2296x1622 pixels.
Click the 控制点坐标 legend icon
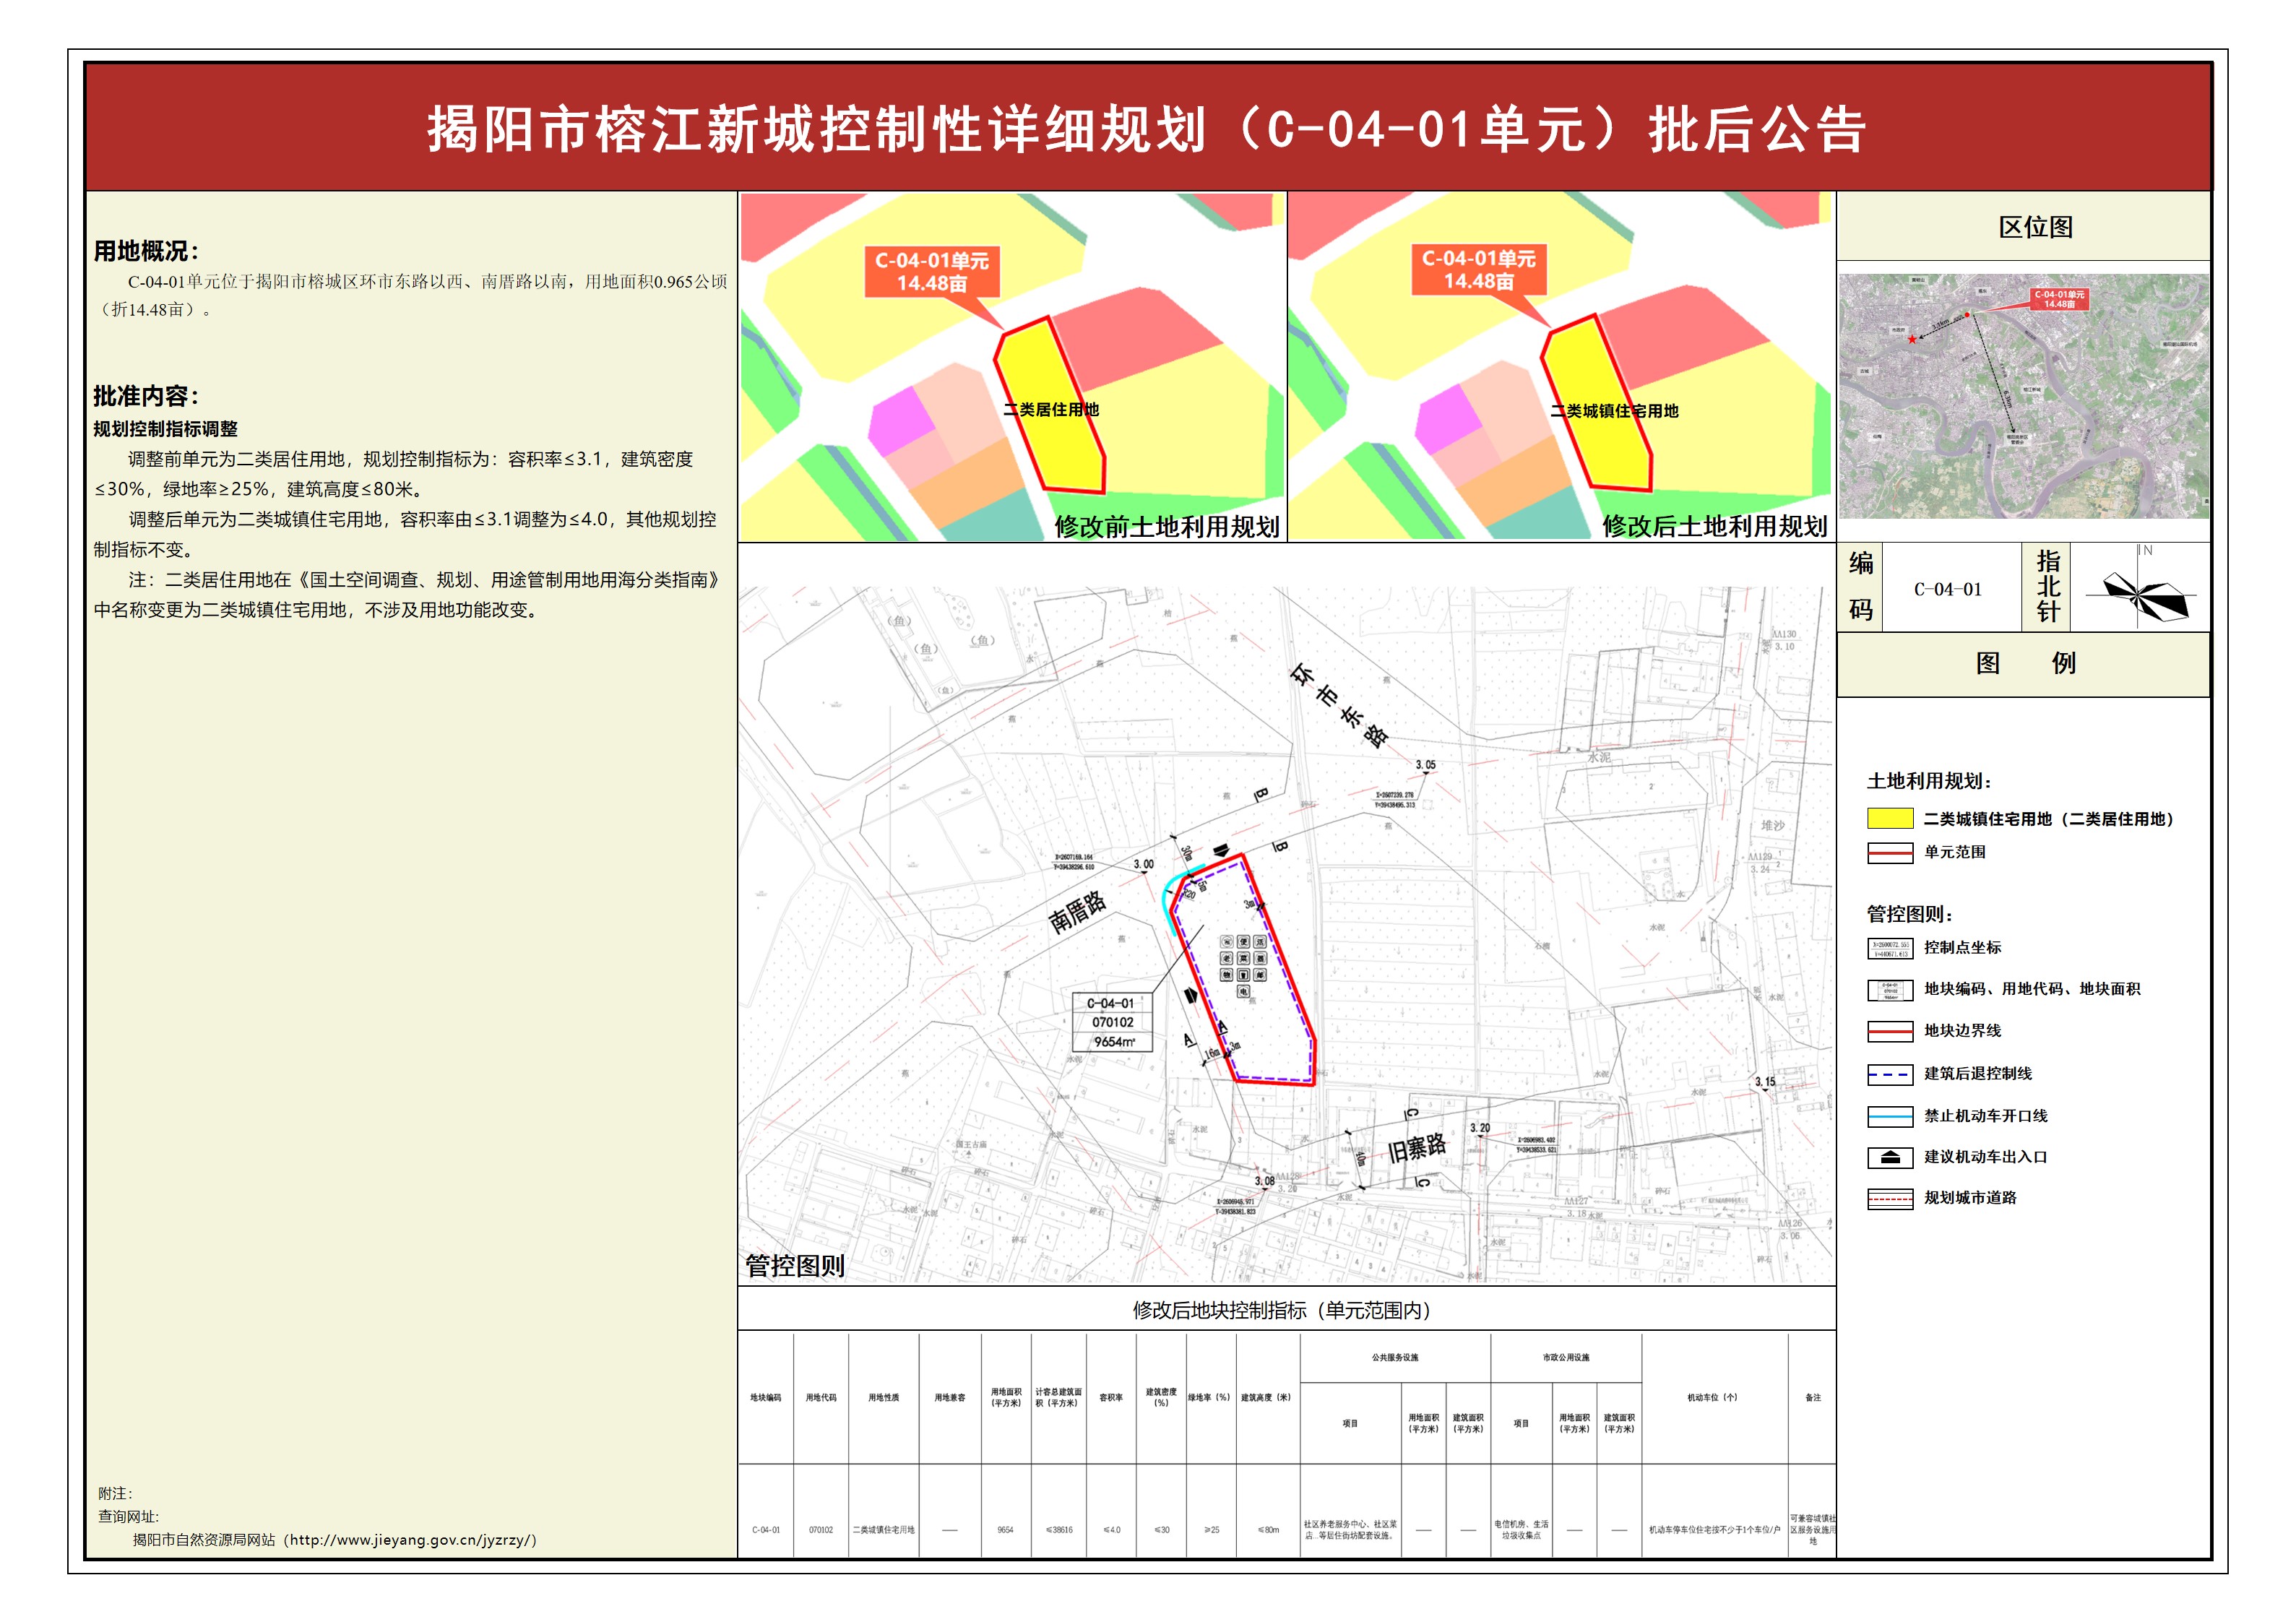click(1889, 948)
